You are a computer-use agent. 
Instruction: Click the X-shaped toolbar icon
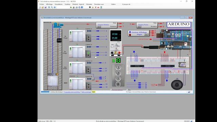(x=96, y=7)
